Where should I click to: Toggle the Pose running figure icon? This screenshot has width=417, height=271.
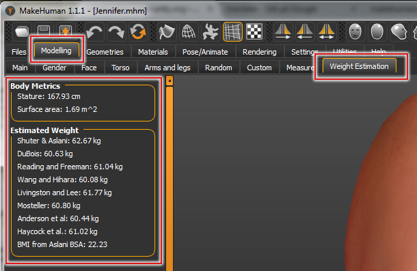click(211, 32)
